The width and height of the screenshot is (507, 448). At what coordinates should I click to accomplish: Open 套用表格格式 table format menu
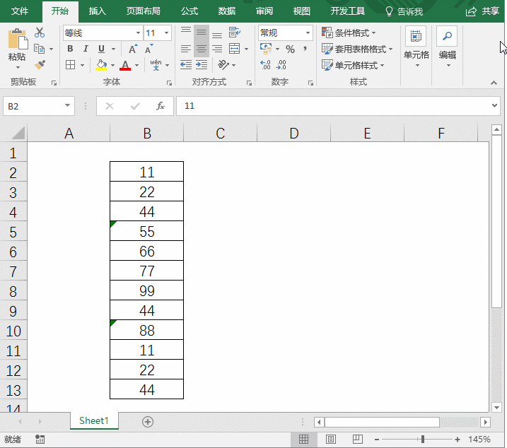click(357, 49)
